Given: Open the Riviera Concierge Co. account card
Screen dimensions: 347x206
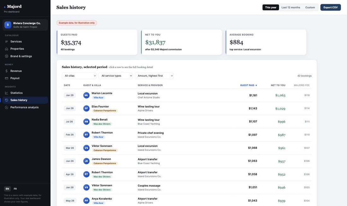Looking at the screenshot, I should (25, 25).
